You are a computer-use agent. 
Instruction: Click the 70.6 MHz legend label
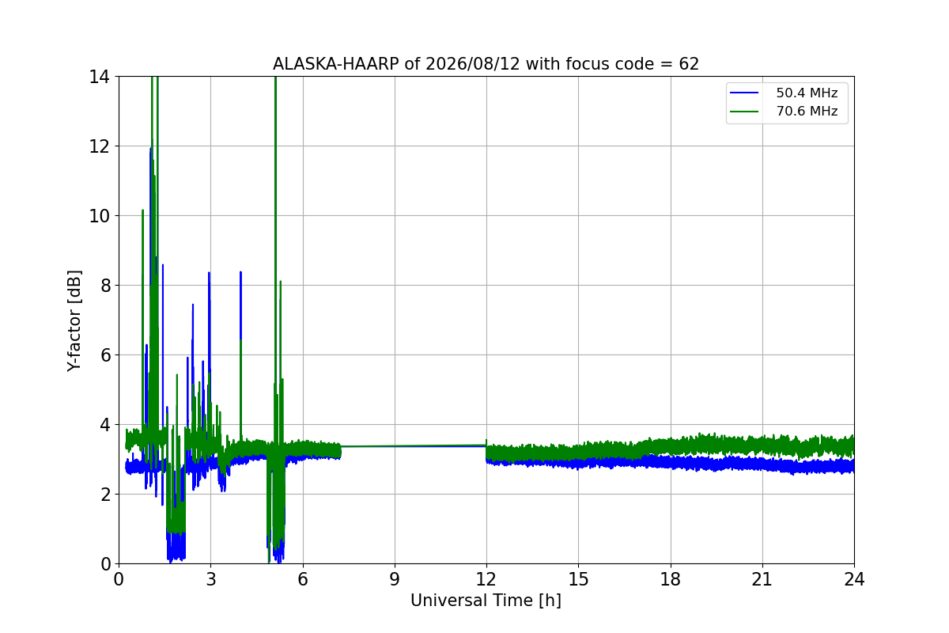pyautogui.click(x=807, y=112)
